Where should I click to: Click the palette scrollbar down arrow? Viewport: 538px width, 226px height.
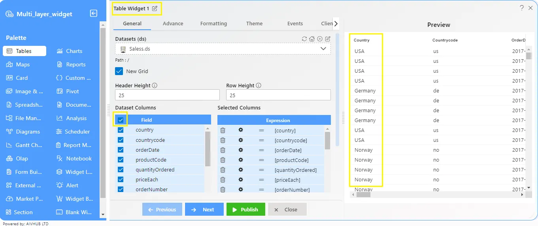click(103, 215)
